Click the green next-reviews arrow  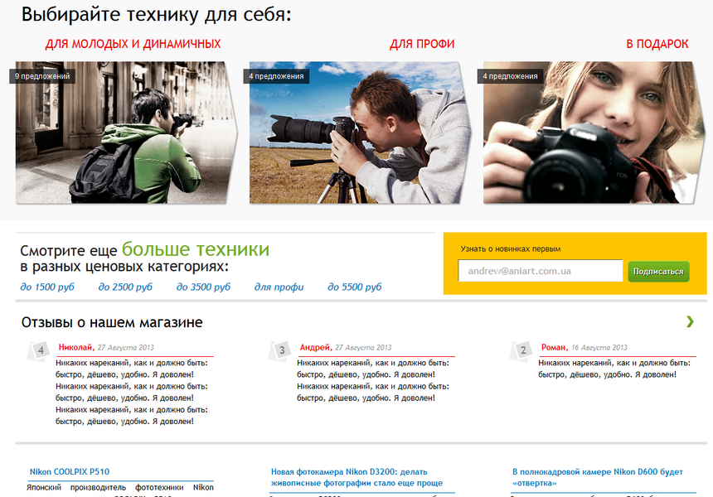pos(690,321)
